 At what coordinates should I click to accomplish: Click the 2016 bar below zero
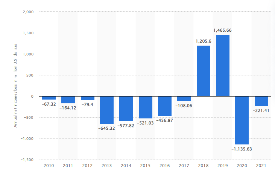tap(165, 106)
